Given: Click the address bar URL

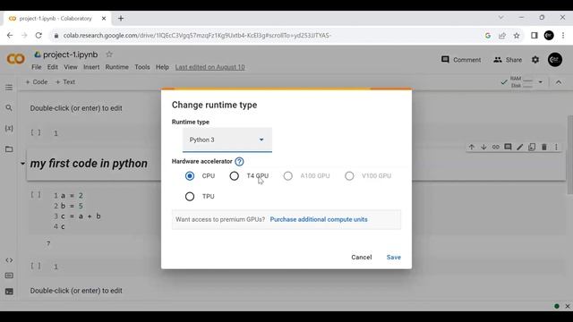Looking at the screenshot, I should coord(197,36).
